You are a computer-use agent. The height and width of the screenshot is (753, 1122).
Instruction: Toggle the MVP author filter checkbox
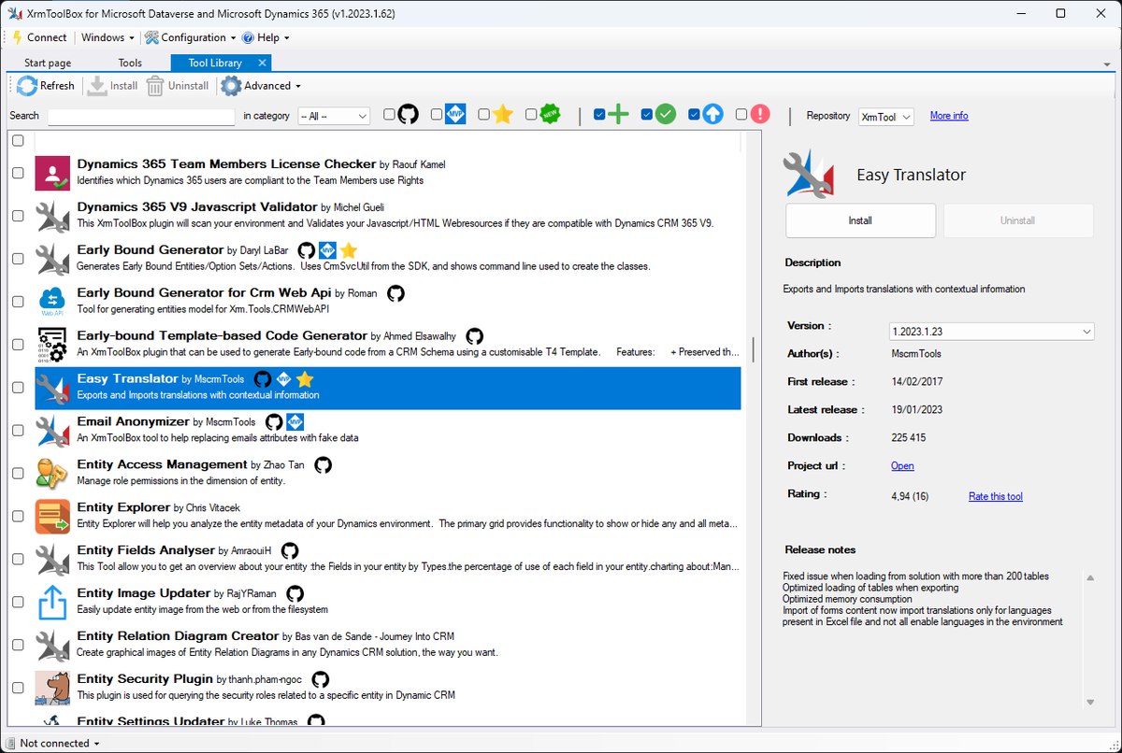pyautogui.click(x=437, y=115)
